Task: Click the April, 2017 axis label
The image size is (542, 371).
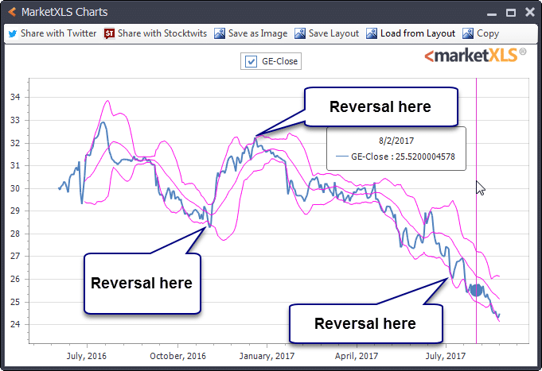Action: pos(357,356)
